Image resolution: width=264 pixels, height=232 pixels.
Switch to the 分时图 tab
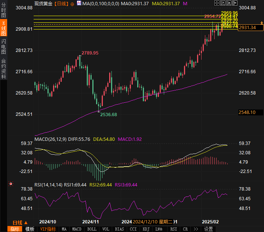3,11
